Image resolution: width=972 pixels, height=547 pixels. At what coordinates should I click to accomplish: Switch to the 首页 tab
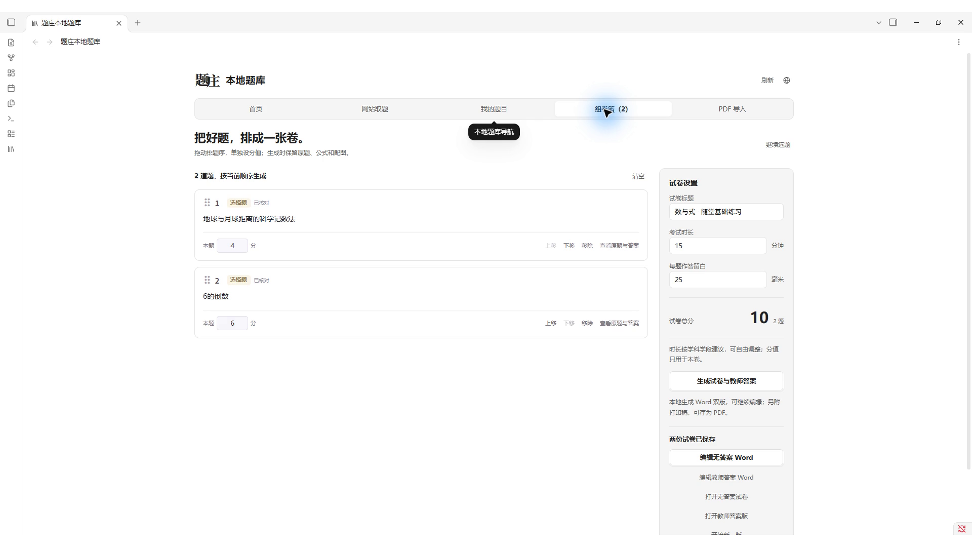tap(256, 109)
